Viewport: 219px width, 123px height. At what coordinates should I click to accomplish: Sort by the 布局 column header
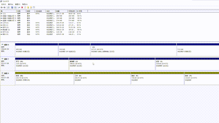pos(21,11)
